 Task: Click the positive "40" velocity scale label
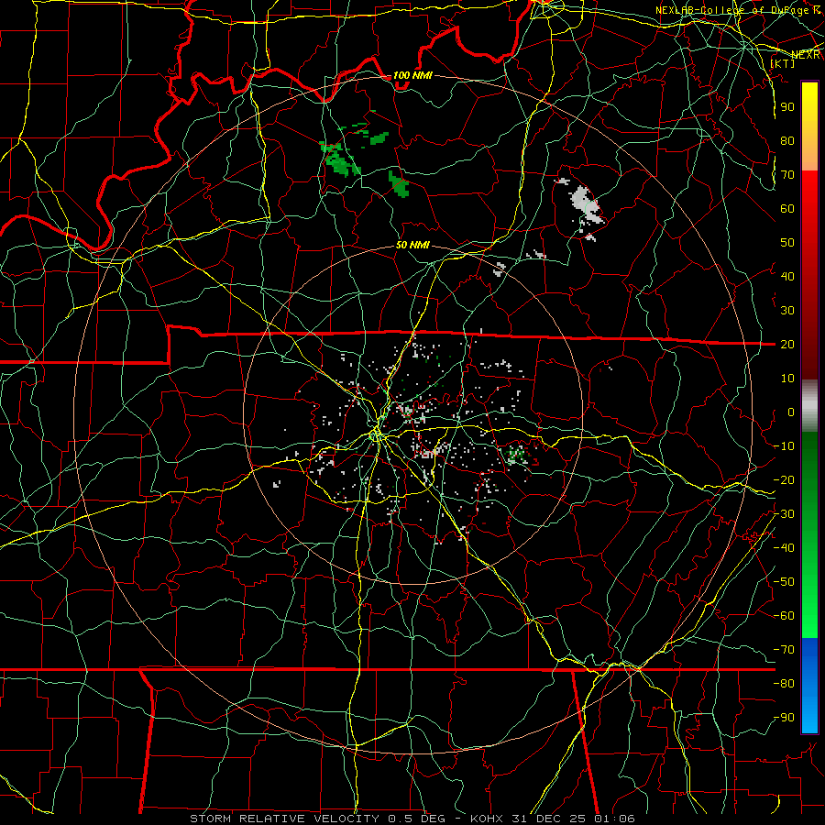(x=787, y=277)
